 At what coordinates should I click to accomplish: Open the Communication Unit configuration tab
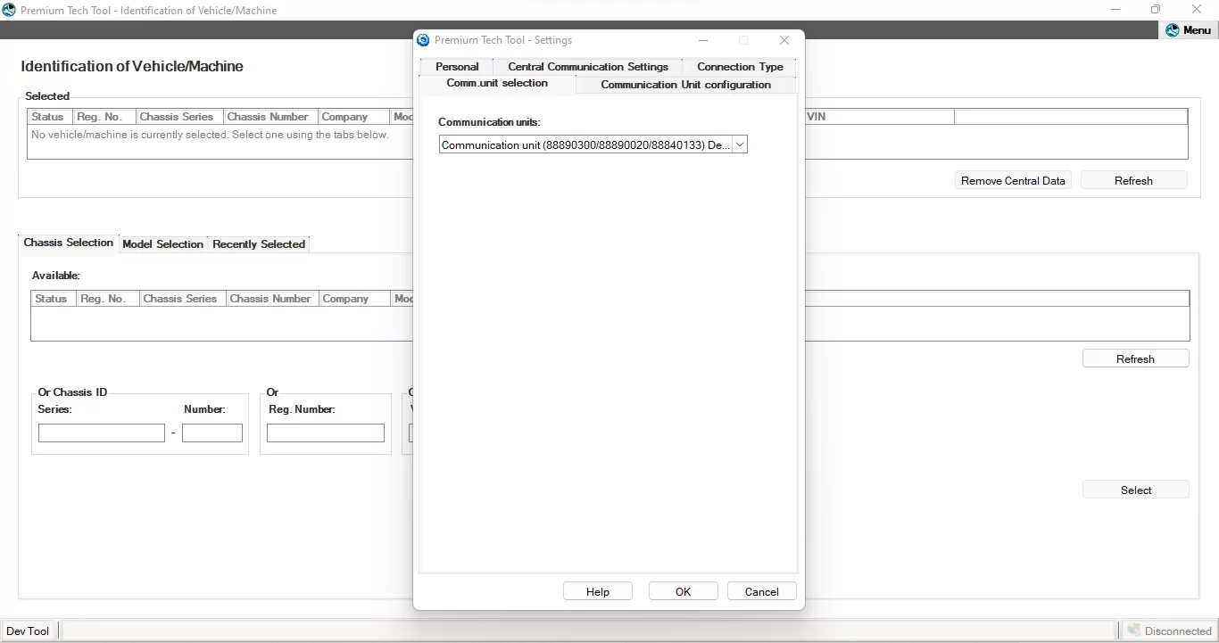[x=686, y=85]
